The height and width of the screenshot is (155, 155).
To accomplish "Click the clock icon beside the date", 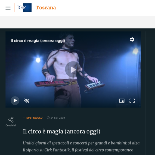I will tap(48, 118).
